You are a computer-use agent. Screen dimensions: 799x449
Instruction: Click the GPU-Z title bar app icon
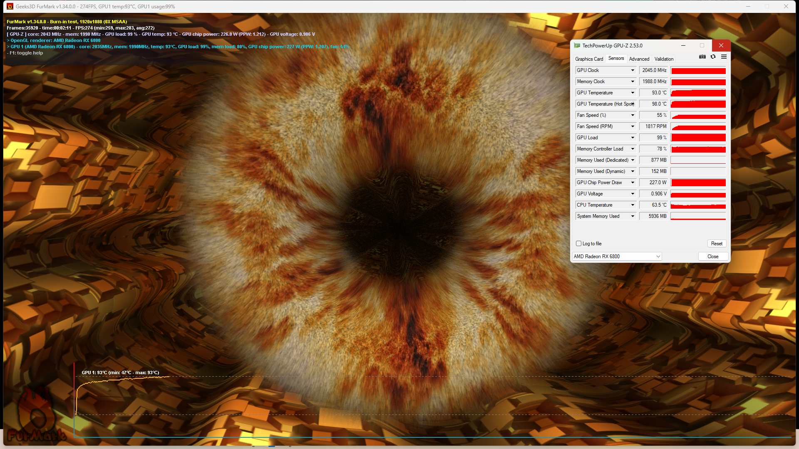(577, 46)
